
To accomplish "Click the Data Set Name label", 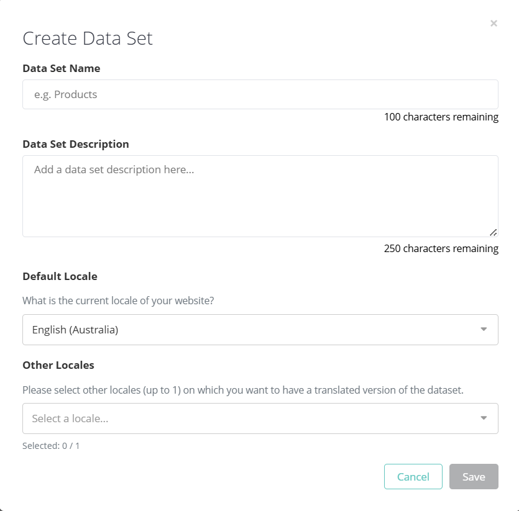I will tap(61, 68).
